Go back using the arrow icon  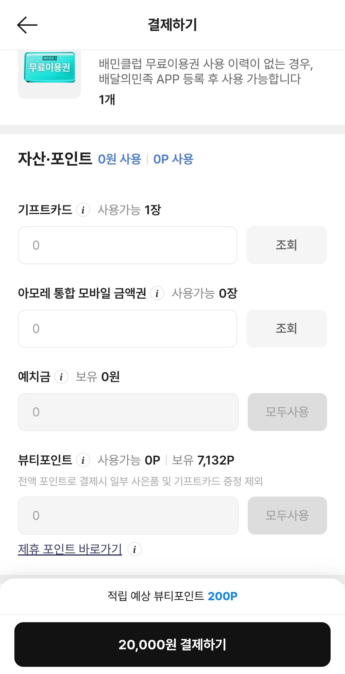27,25
